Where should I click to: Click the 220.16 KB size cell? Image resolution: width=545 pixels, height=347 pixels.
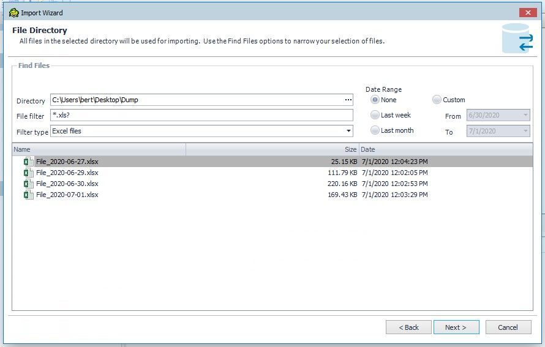click(x=342, y=184)
